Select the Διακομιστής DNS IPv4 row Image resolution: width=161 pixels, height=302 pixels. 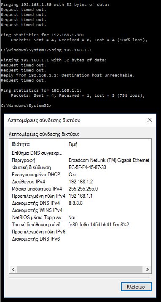80,203
